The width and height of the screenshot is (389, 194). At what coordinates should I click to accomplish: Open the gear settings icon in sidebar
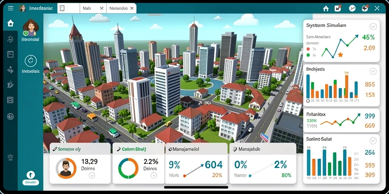tap(10, 39)
